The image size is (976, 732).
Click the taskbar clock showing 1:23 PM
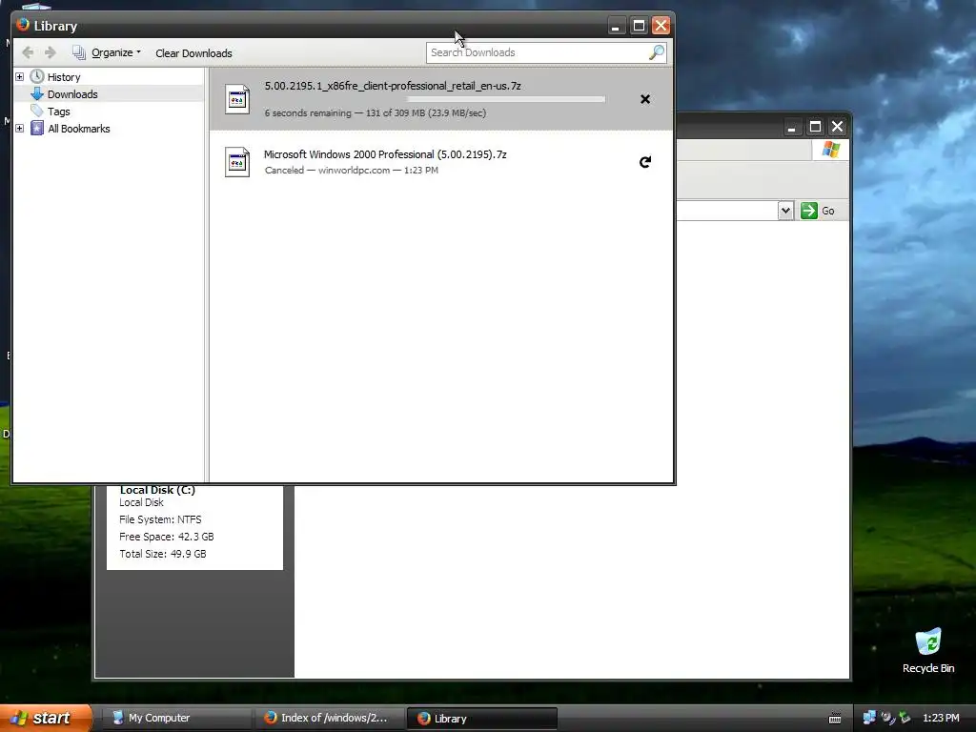point(941,718)
